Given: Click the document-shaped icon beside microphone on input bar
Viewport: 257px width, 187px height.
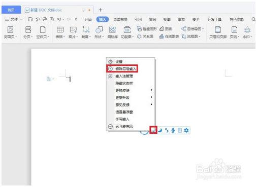Looking at the screenshot, I should (180, 130).
